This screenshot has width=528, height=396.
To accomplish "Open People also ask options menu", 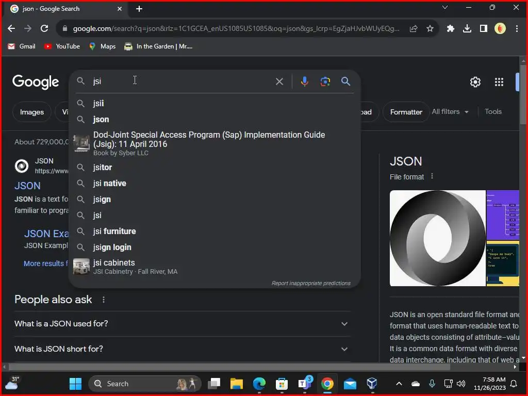I will click(104, 300).
